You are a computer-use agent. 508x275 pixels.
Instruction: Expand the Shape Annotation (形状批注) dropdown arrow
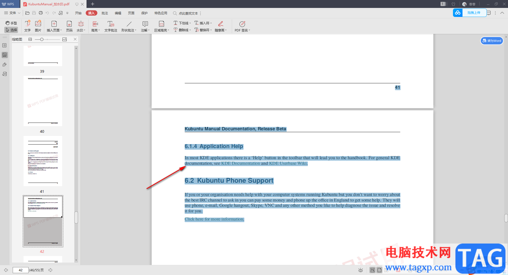pos(136,30)
